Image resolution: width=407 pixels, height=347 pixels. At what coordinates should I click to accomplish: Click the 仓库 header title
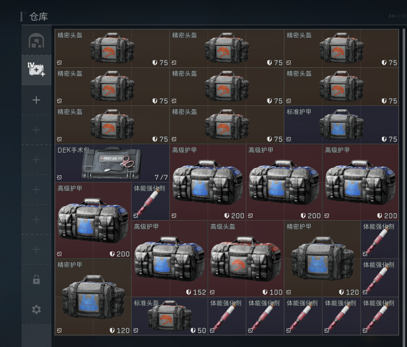39,17
